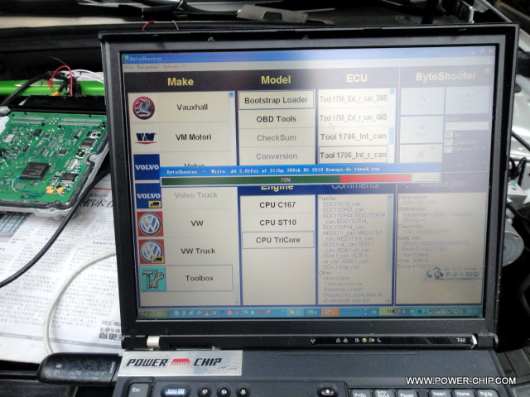Click down arrow of Comments scrollbar
The width and height of the screenshot is (530, 397).
point(388,300)
